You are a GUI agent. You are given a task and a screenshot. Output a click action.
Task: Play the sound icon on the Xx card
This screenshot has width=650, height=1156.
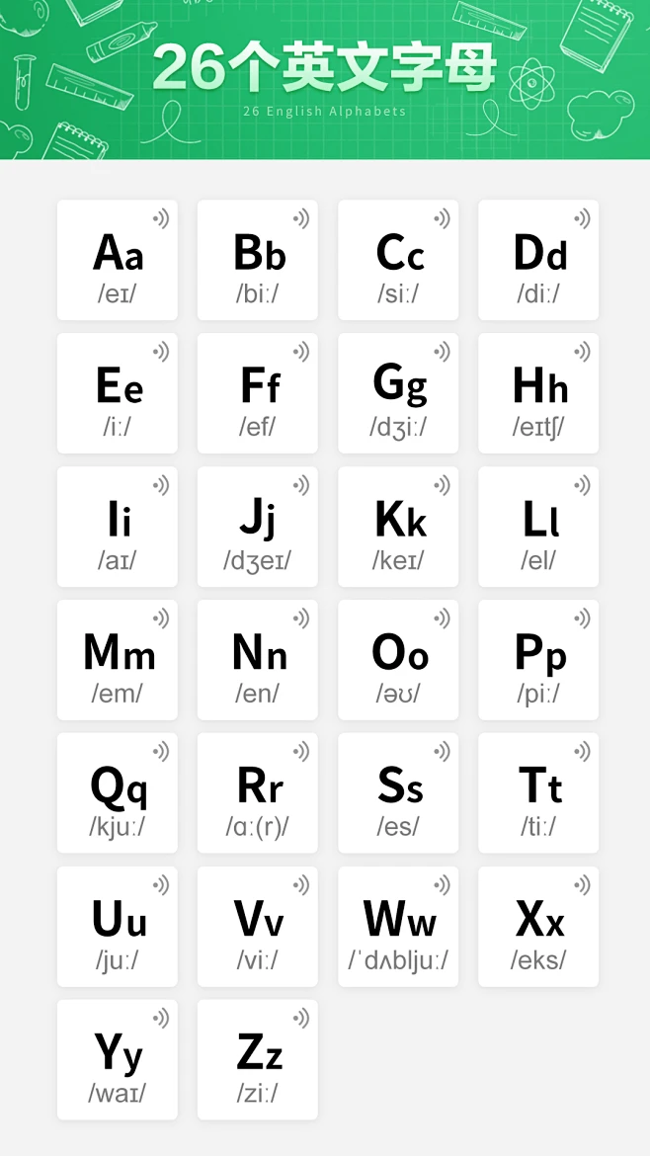coord(582,884)
